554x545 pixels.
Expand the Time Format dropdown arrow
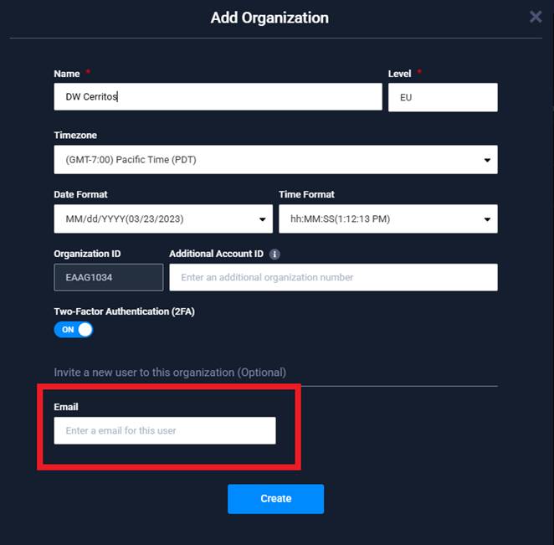(x=487, y=219)
